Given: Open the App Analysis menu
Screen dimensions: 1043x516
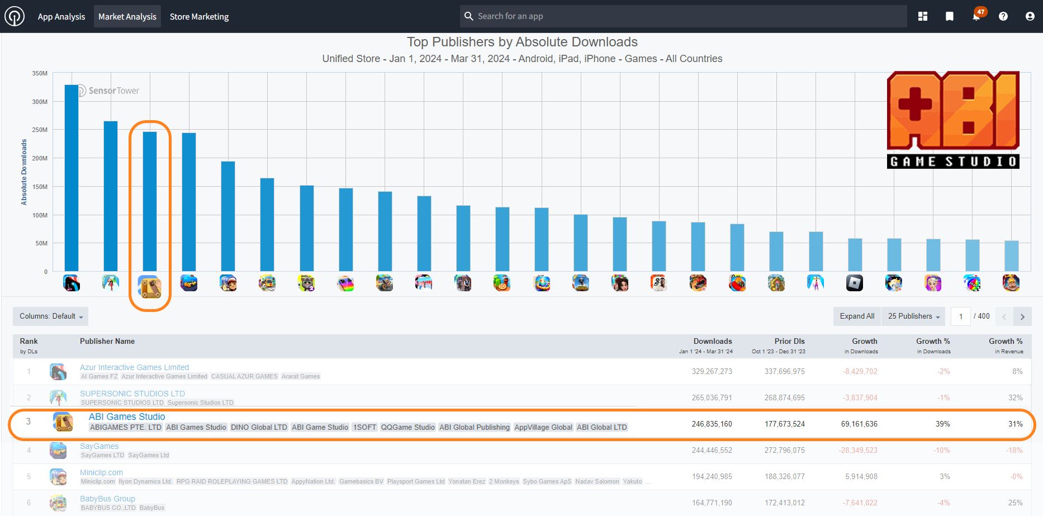Looking at the screenshot, I should 61,17.
